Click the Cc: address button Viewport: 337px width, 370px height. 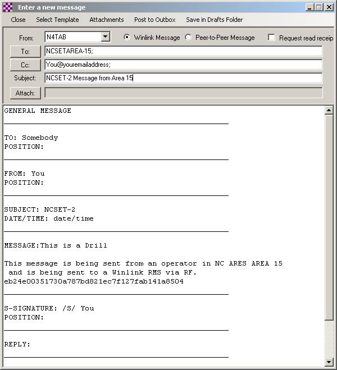click(x=25, y=65)
